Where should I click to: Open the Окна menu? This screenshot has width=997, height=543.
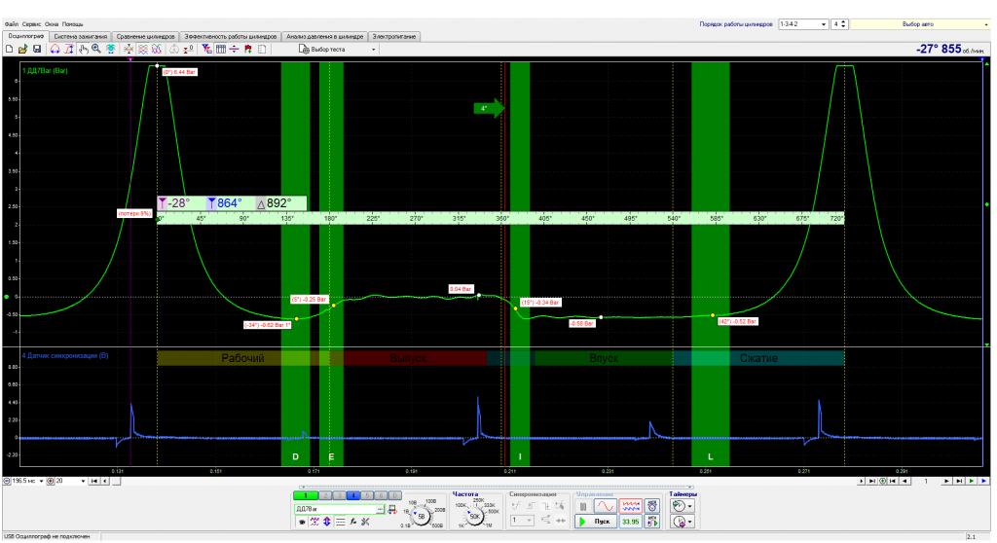[52, 24]
